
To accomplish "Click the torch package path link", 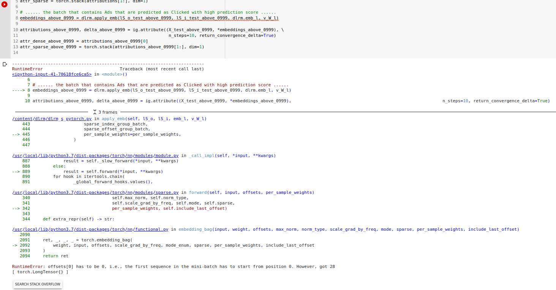I will 118,155.
